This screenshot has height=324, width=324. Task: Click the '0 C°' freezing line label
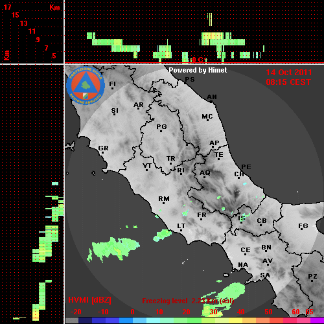click(x=200, y=60)
